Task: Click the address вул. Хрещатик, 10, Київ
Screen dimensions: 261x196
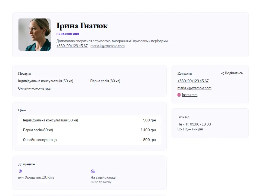Action: [x=36, y=177]
